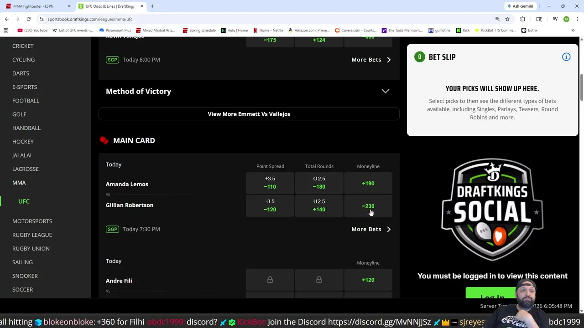This screenshot has height=328, width=584.
Task: Open the YouTube bookmark
Action: click(x=32, y=31)
